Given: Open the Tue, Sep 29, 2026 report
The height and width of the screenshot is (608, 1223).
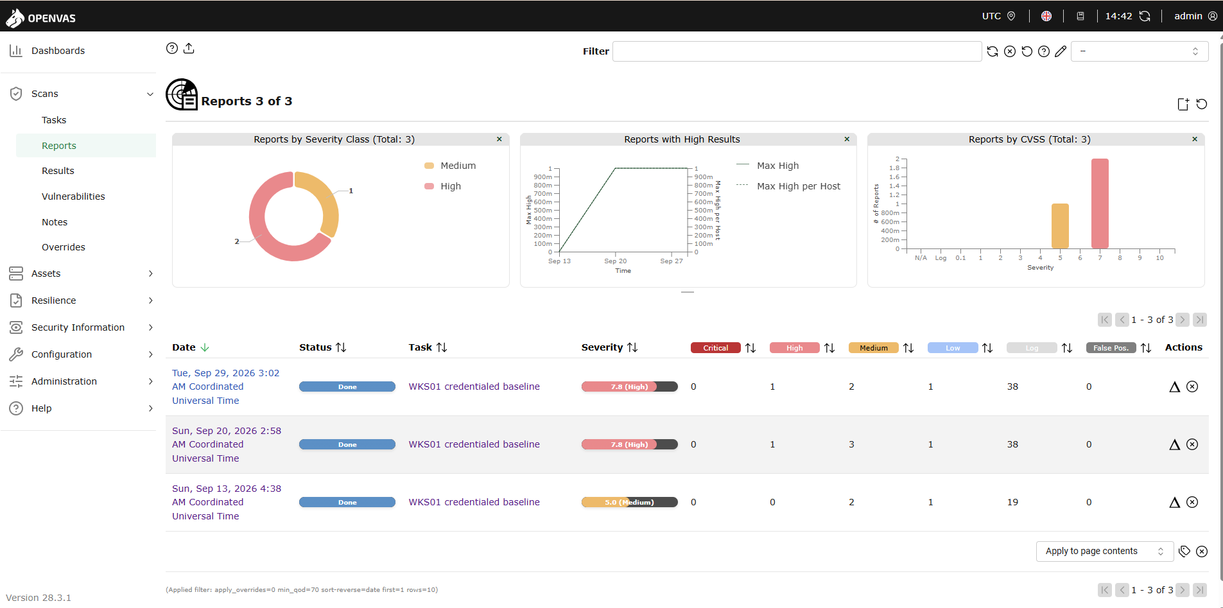Looking at the screenshot, I should pyautogui.click(x=226, y=387).
